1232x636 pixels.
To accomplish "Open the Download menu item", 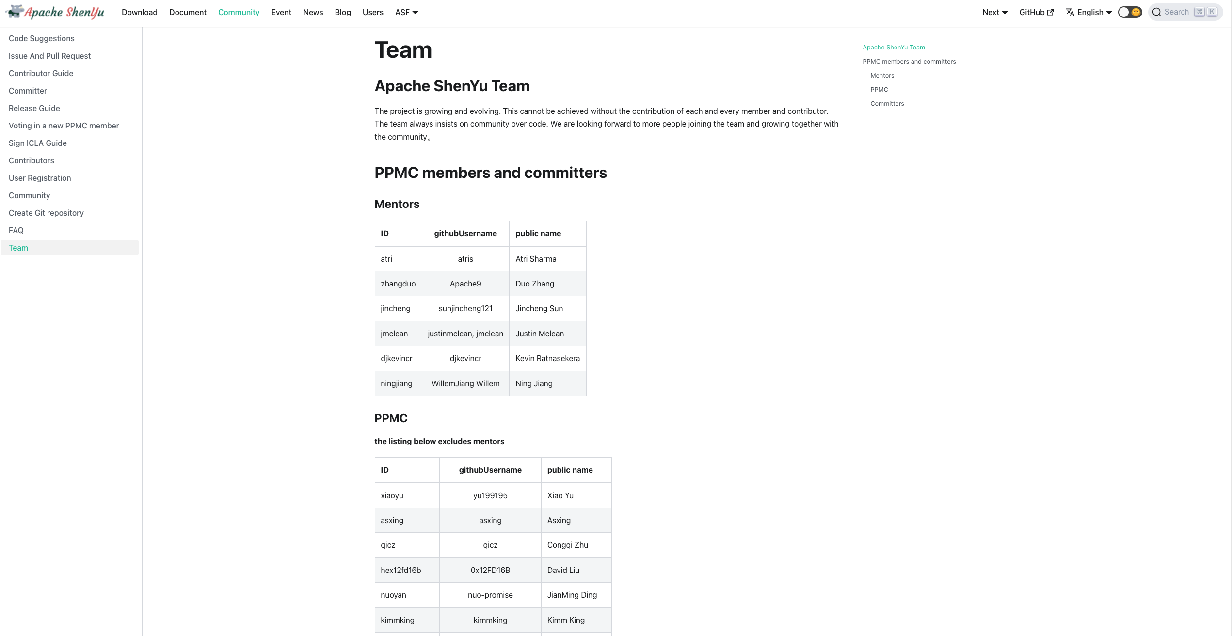I will coord(140,12).
